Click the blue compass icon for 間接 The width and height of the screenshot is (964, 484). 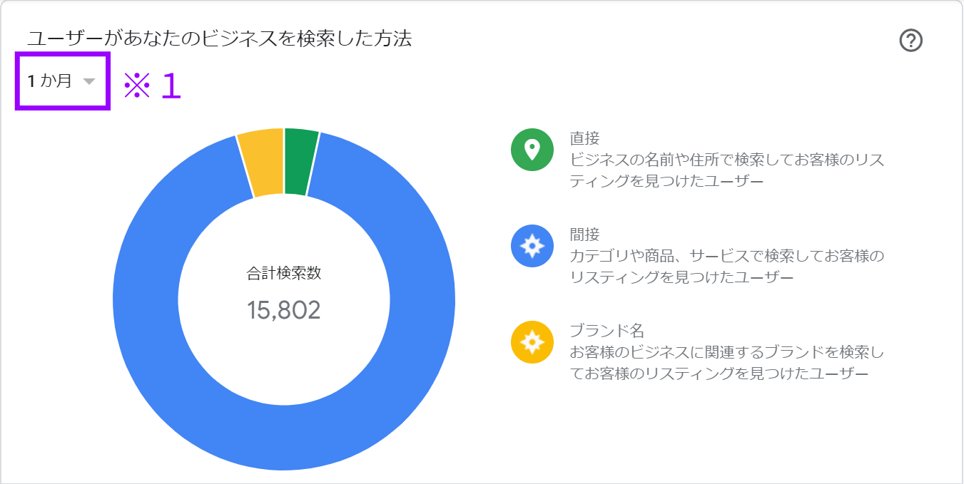532,246
